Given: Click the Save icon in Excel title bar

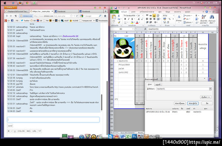Looking at the screenshot, I should [x=115, y=8].
